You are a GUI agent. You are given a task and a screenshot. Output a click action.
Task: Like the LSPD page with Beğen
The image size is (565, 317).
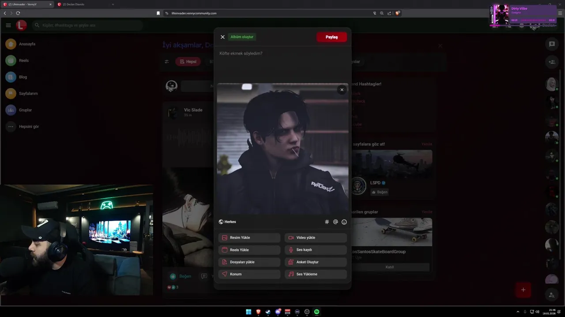379,192
